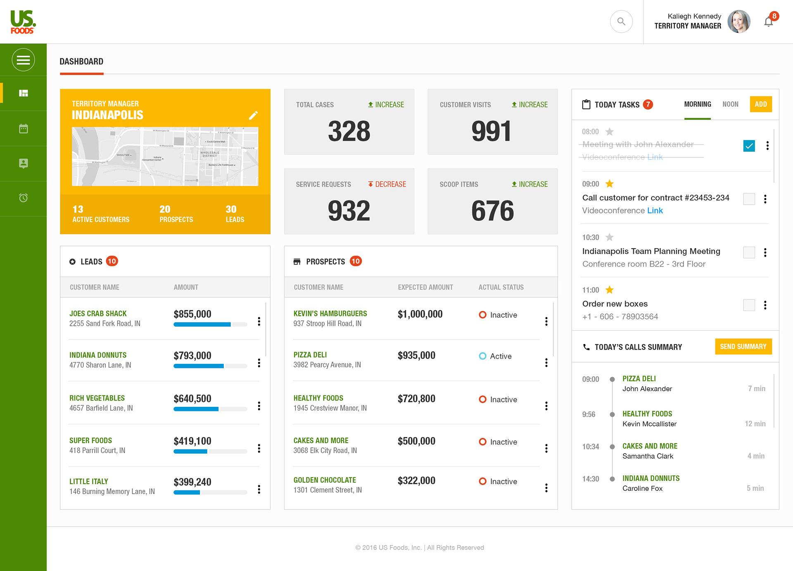The height and width of the screenshot is (571, 793).
Task: Open more options for Pizza Deli prospect
Action: pyautogui.click(x=546, y=363)
